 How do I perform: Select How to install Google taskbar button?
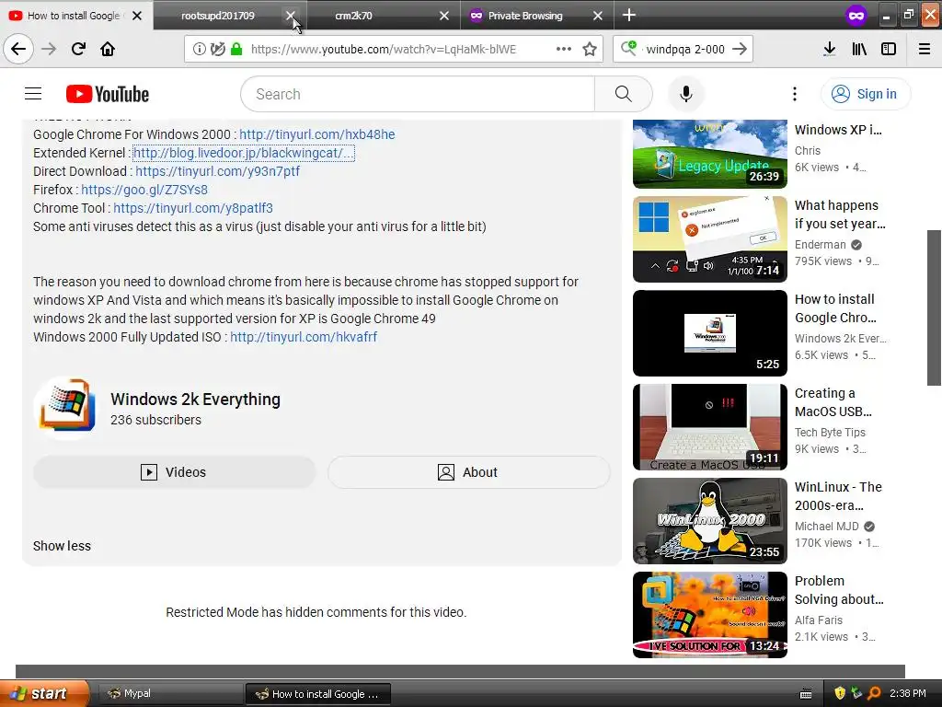click(x=318, y=694)
